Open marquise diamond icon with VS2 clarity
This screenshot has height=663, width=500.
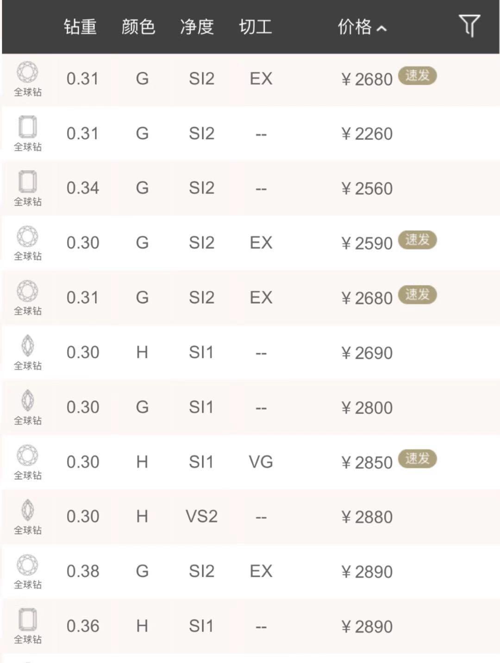[x=27, y=510]
